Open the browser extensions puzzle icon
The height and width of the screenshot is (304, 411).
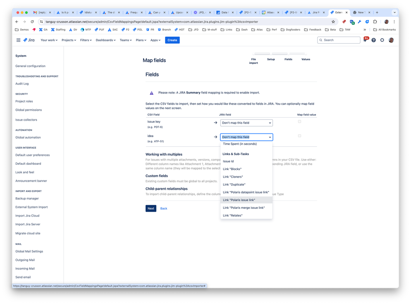point(375,22)
